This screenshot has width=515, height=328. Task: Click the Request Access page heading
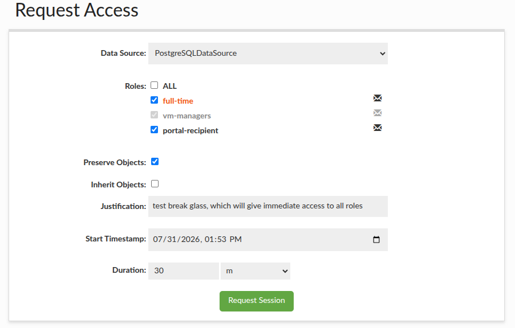click(x=77, y=10)
